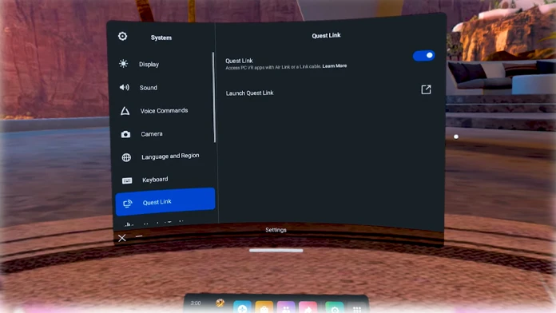Screen dimensions: 556x313
Task: Click the profile avatar in the dock
Action: 220,303
